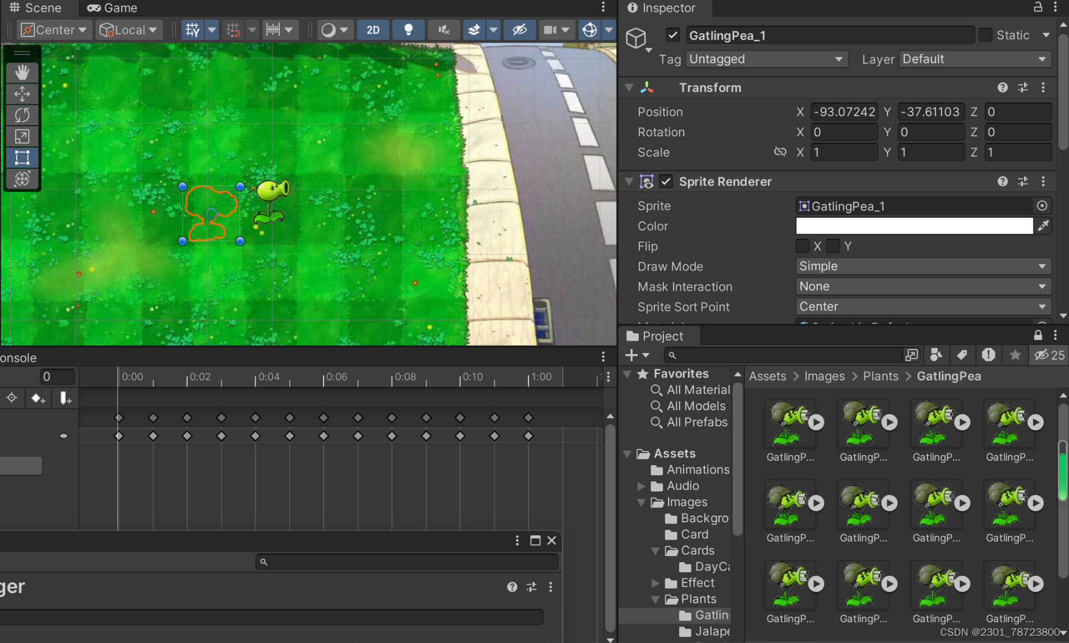Image resolution: width=1069 pixels, height=643 pixels.
Task: Open Sprite Renderer context menu
Action: coord(1043,181)
